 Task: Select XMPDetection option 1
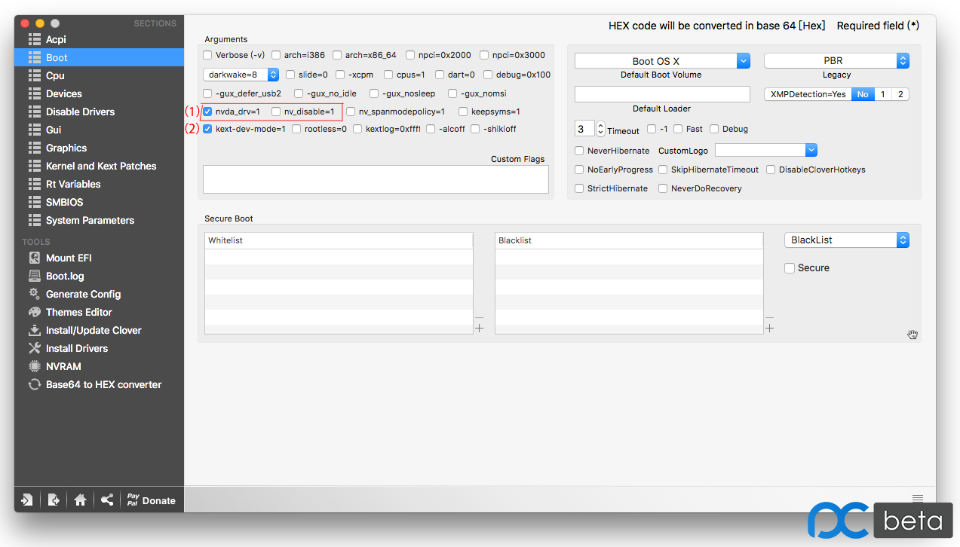(882, 94)
